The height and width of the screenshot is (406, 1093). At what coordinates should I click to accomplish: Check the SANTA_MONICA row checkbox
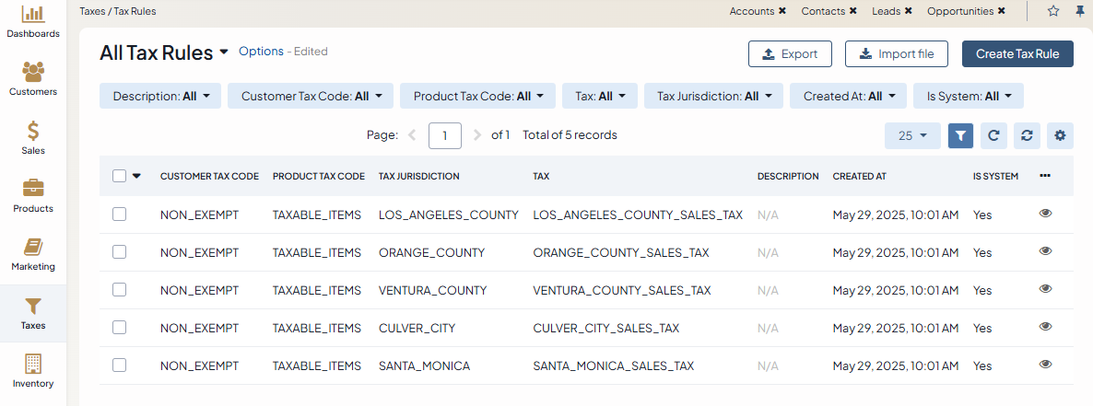tap(119, 365)
